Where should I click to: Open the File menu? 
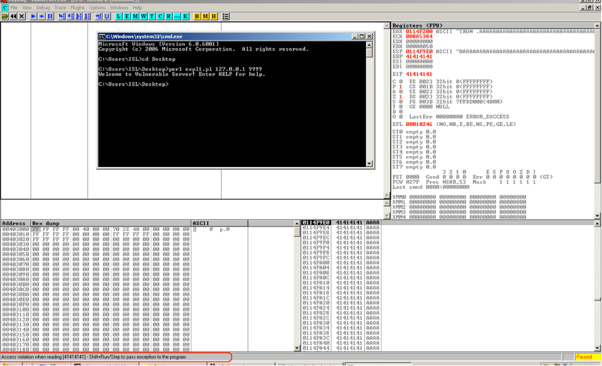pos(14,8)
